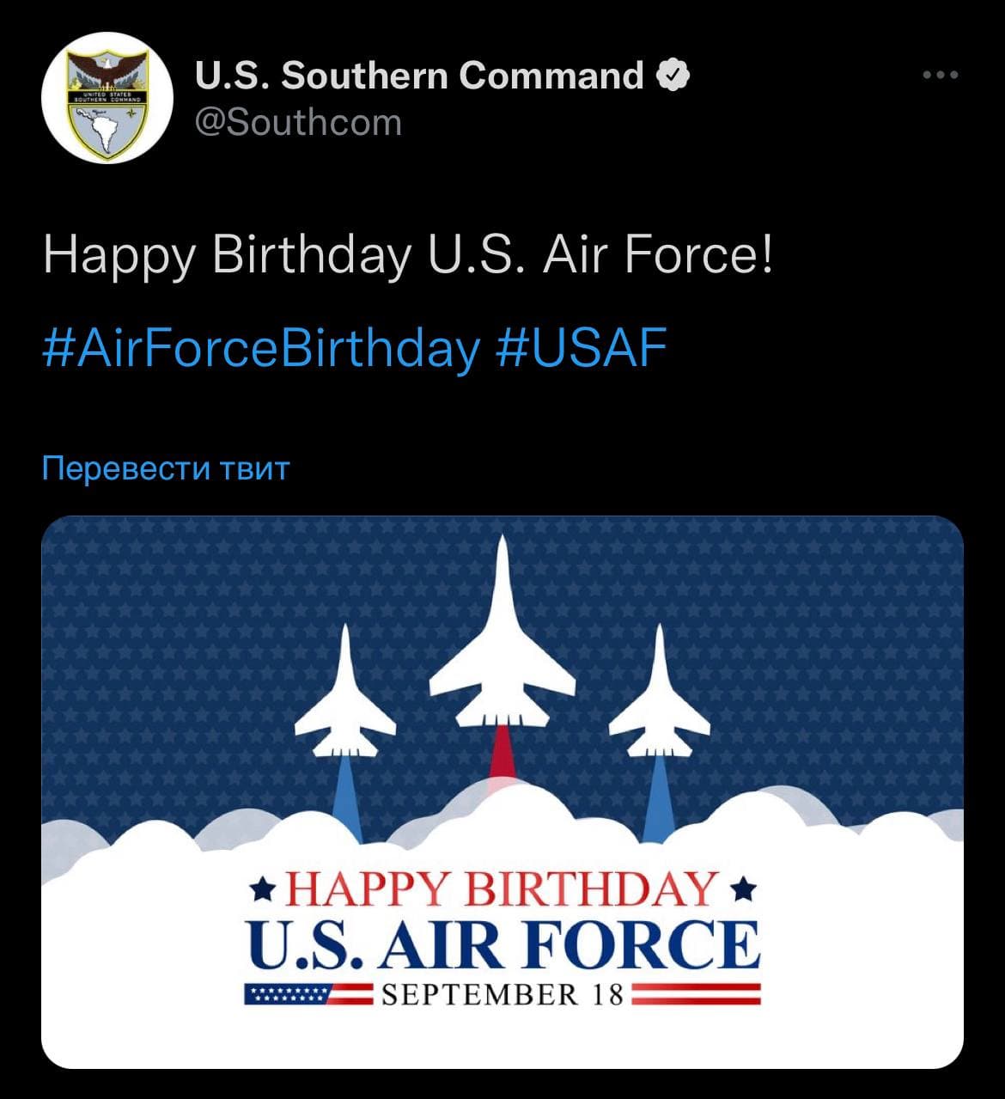Click the SEPTEMBER 18 date text
The image size is (1005, 1099).
502,994
